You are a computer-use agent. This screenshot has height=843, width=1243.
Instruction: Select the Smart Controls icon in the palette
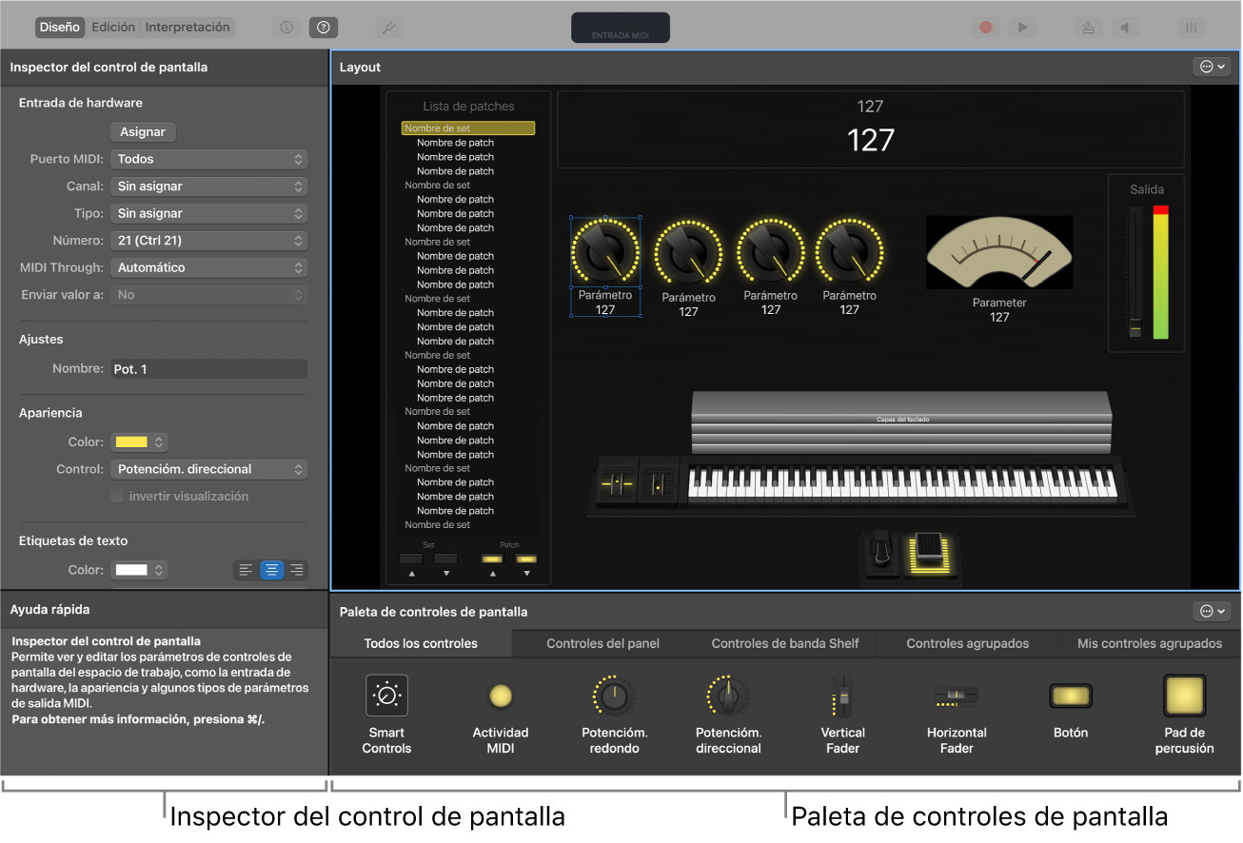click(x=386, y=695)
